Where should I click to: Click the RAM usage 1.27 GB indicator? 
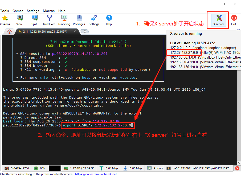click(79, 168)
